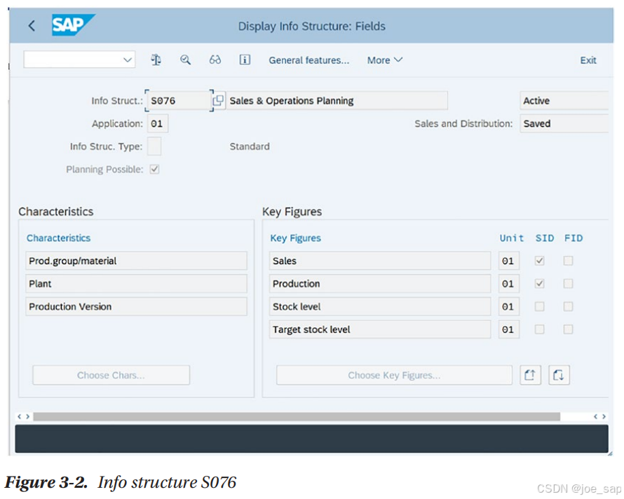Screen dimensions: 624x499
Task: Go back using the header arrow
Action: 32,26
